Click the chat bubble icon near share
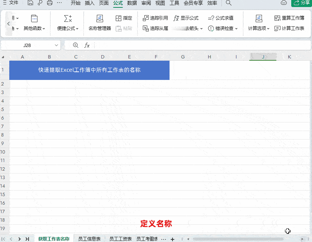The height and width of the screenshot is (242, 312). pyautogui.click(x=284, y=3)
